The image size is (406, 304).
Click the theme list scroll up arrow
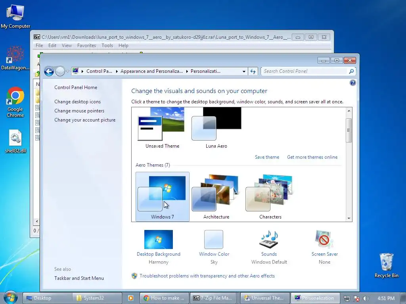[349, 111]
